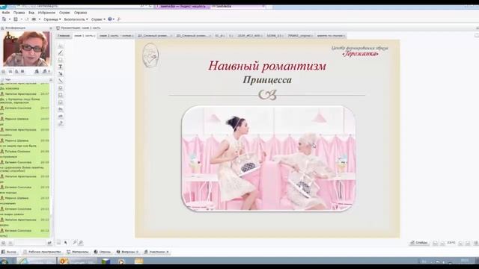The height and width of the screenshot is (269, 479).
Task: Click the send message icon in chat
Action: [x=49, y=243]
